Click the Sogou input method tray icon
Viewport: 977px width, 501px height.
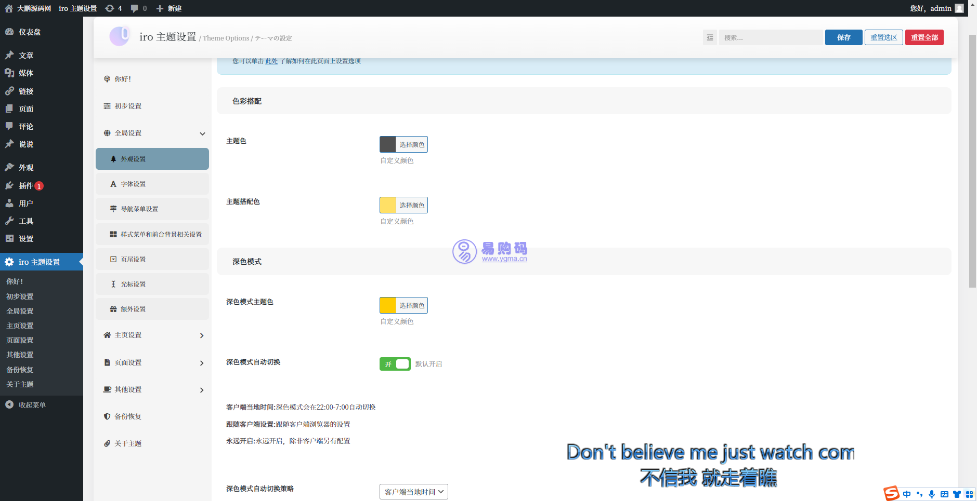[x=891, y=493]
